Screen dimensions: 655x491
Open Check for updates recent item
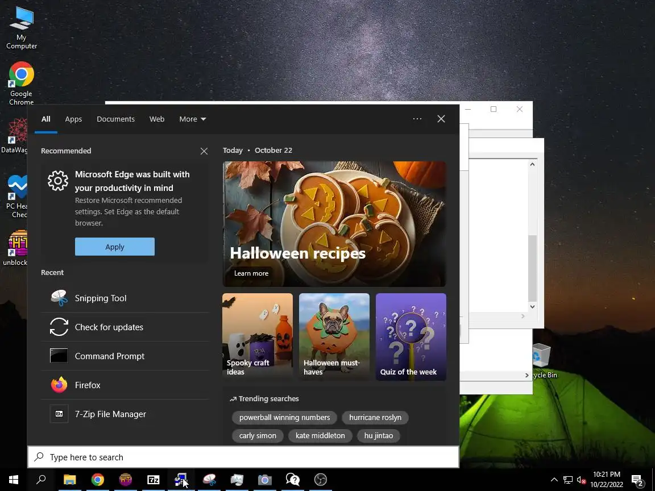pyautogui.click(x=125, y=327)
